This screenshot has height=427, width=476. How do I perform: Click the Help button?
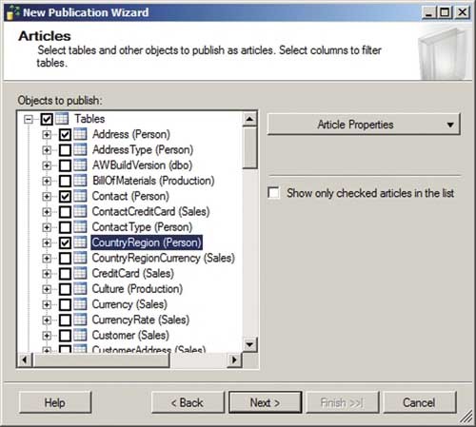coord(55,402)
